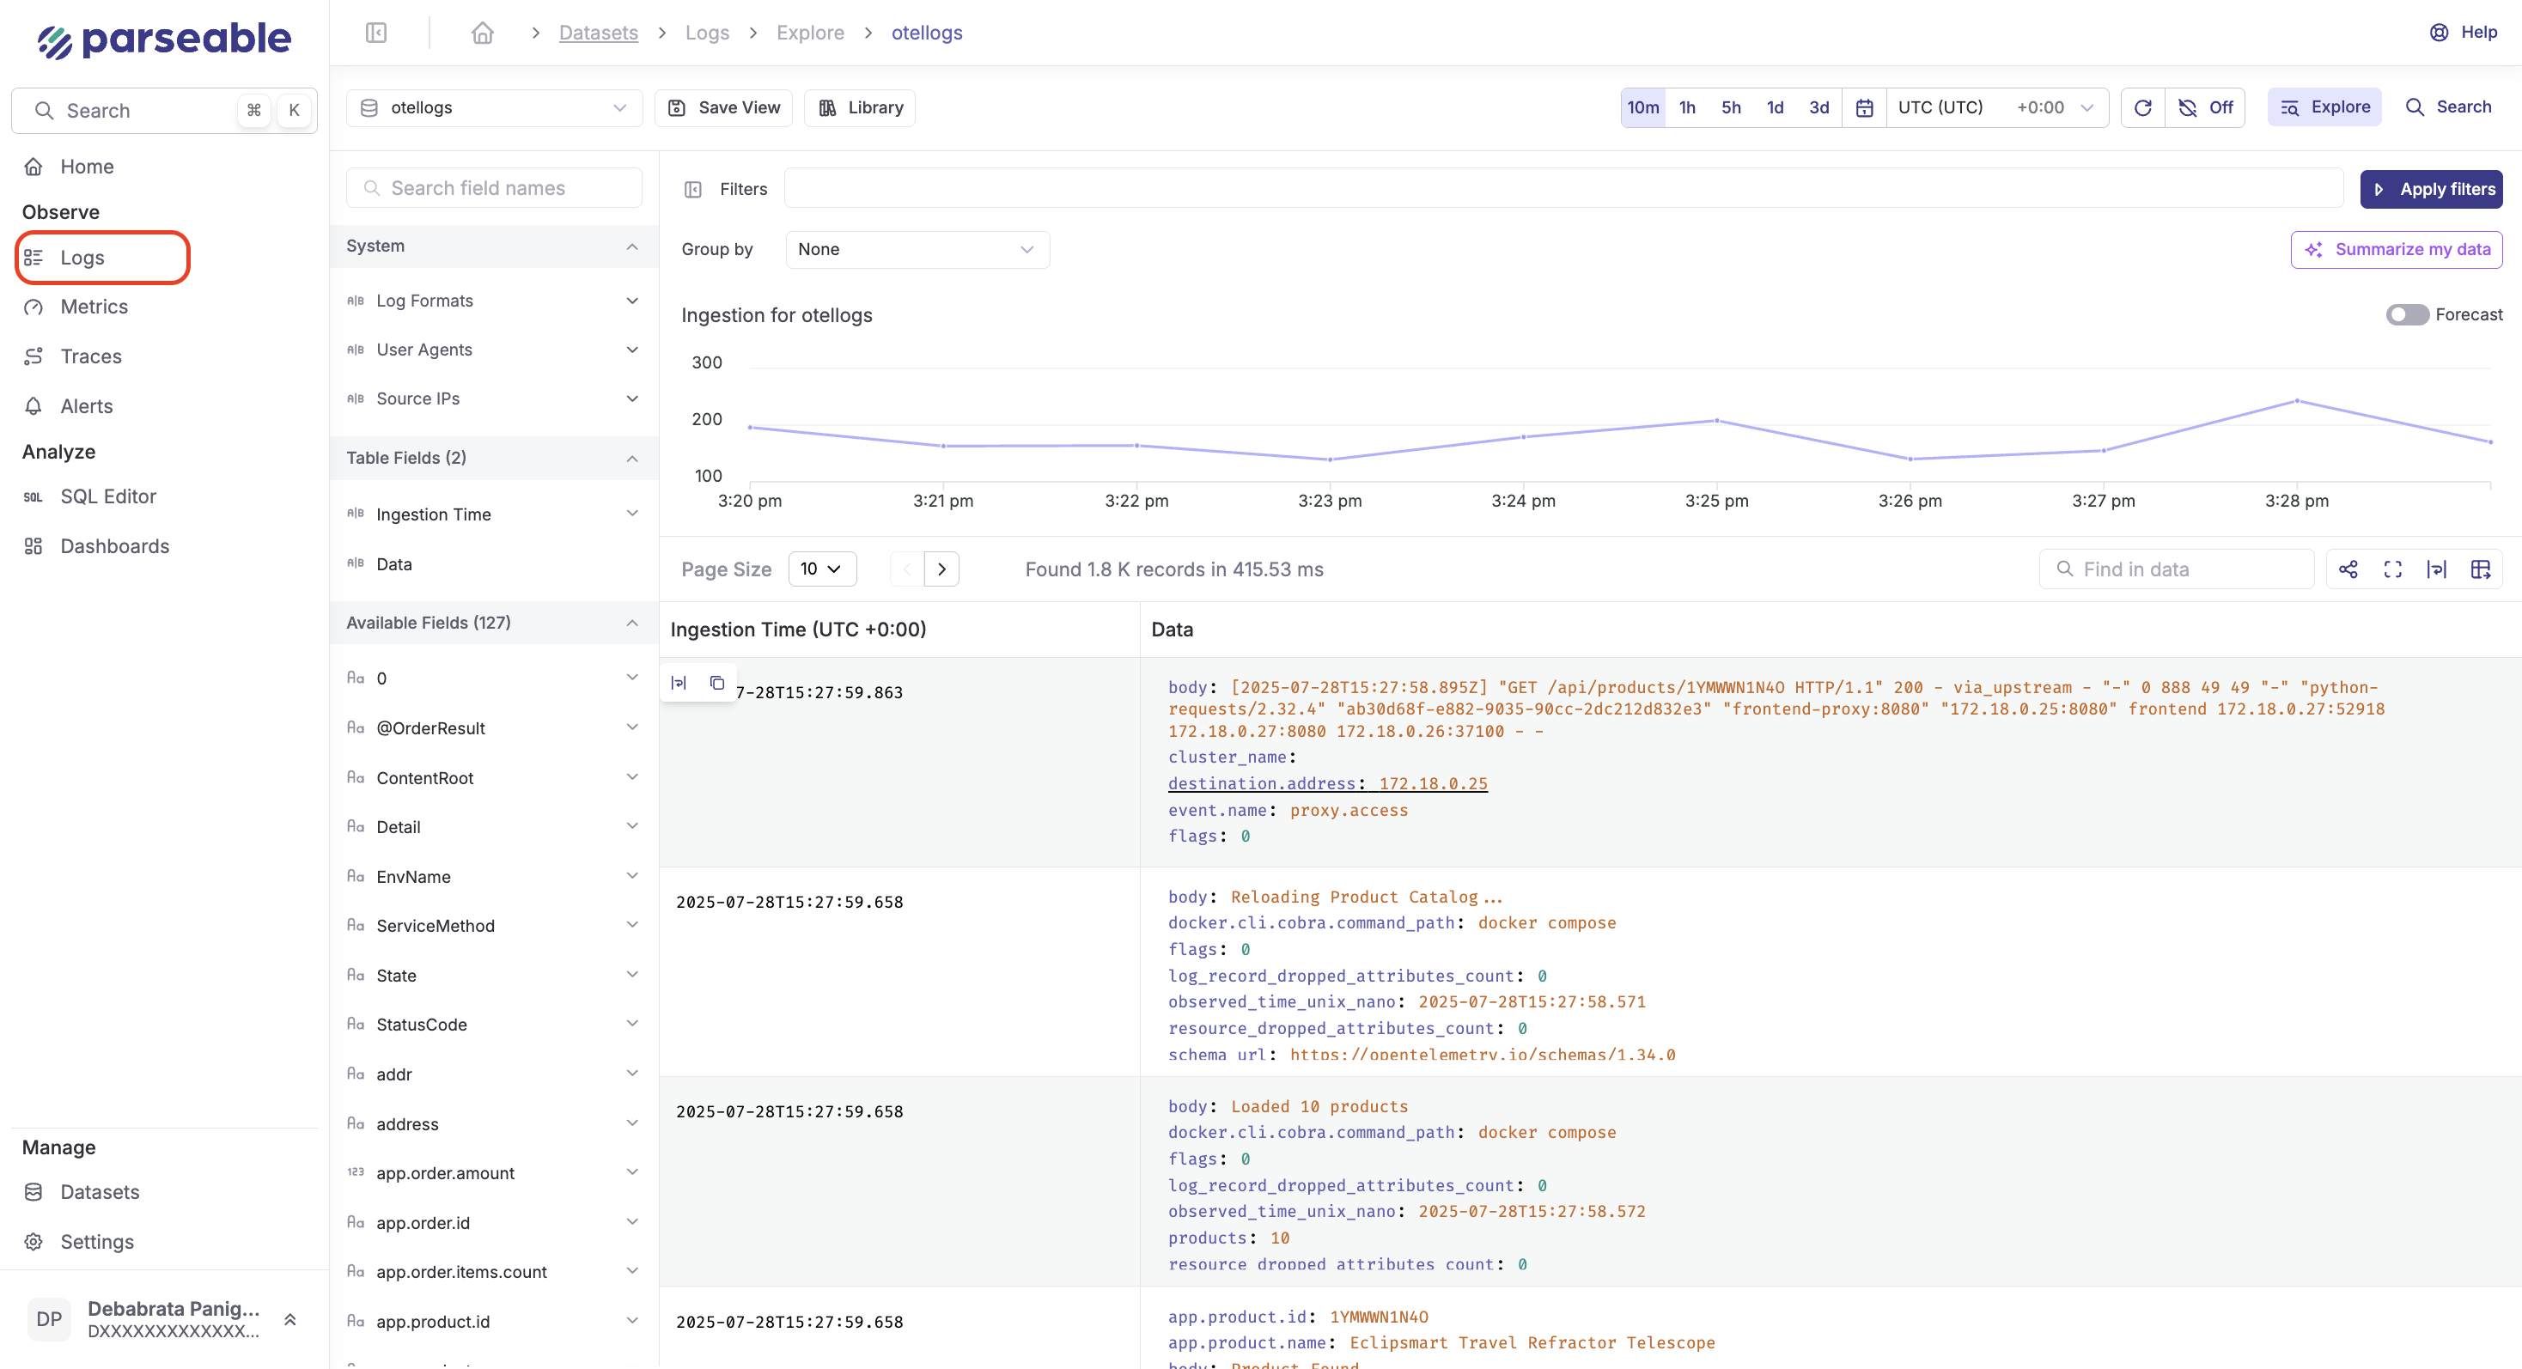
Task: Copy the first log row
Action: click(716, 682)
